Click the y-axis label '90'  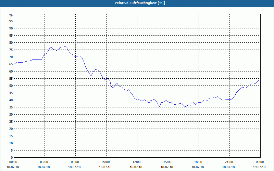click(x=11, y=28)
